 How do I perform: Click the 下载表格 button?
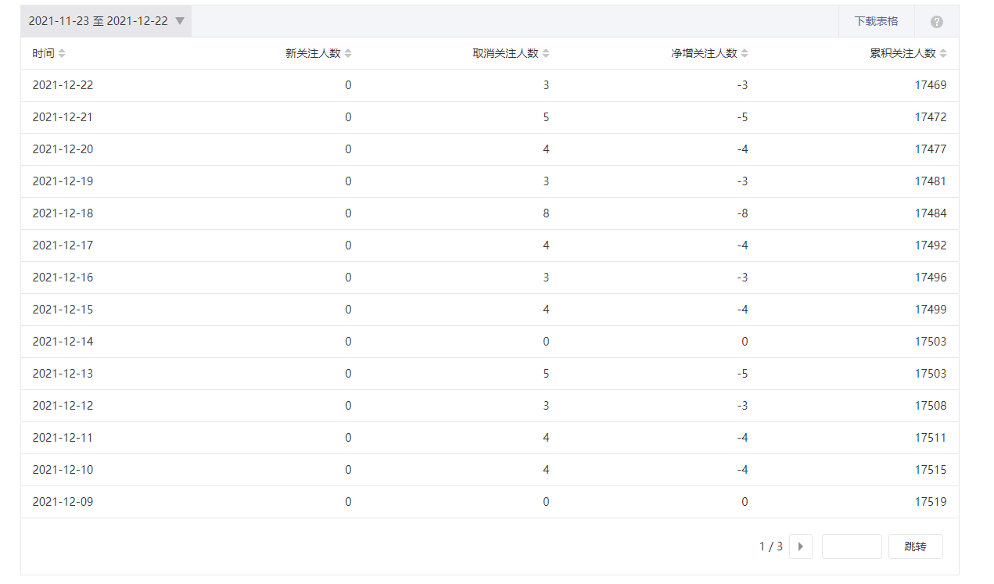876,21
